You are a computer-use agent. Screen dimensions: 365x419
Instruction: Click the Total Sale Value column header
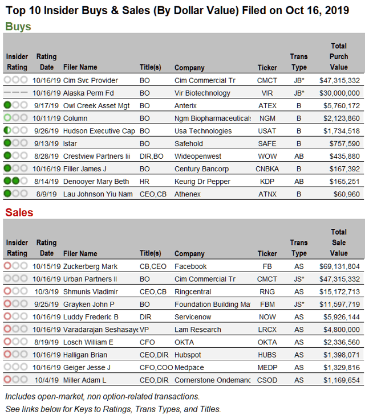point(338,243)
